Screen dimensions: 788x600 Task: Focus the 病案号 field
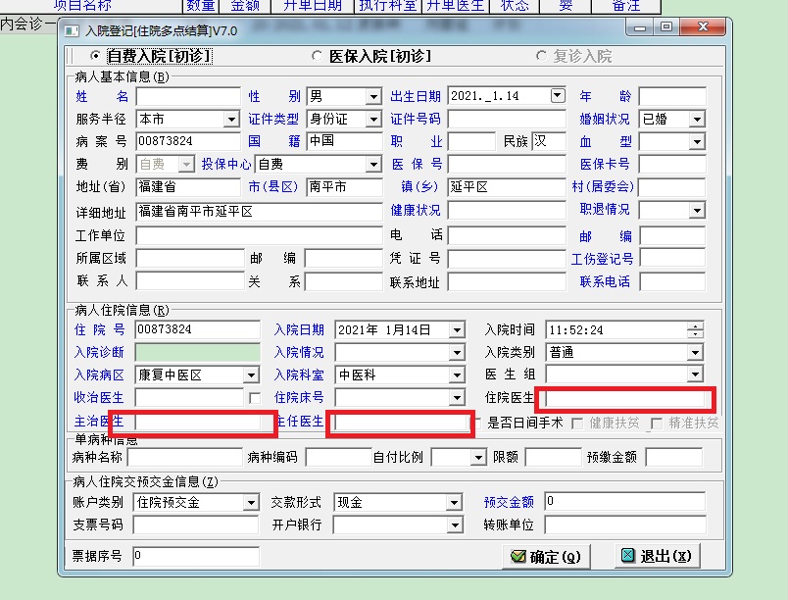(188, 142)
